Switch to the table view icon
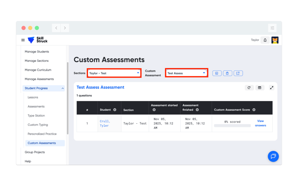Viewport: 298px width, 186px height. [x=260, y=88]
